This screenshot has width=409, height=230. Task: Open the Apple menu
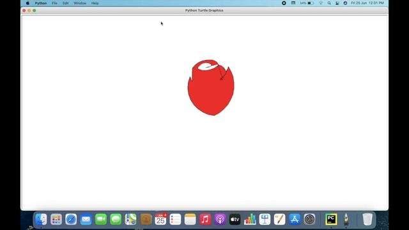point(27,3)
